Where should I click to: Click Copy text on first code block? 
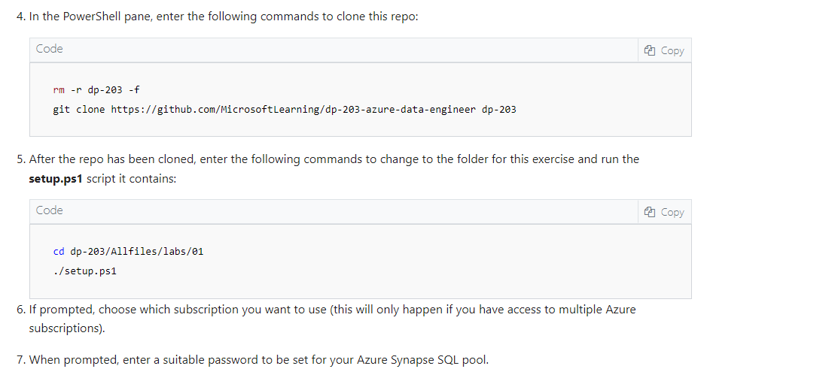672,50
